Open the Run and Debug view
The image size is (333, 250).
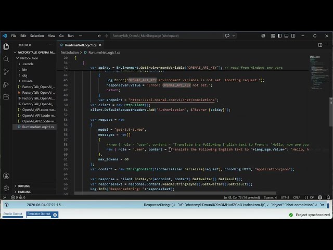tap(6, 84)
